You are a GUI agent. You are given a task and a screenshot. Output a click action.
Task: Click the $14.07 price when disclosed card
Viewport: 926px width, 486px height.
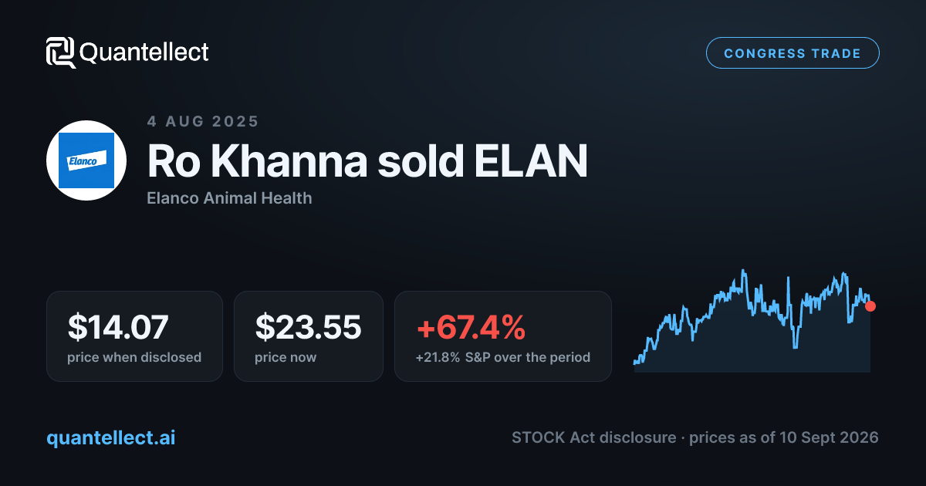(134, 336)
